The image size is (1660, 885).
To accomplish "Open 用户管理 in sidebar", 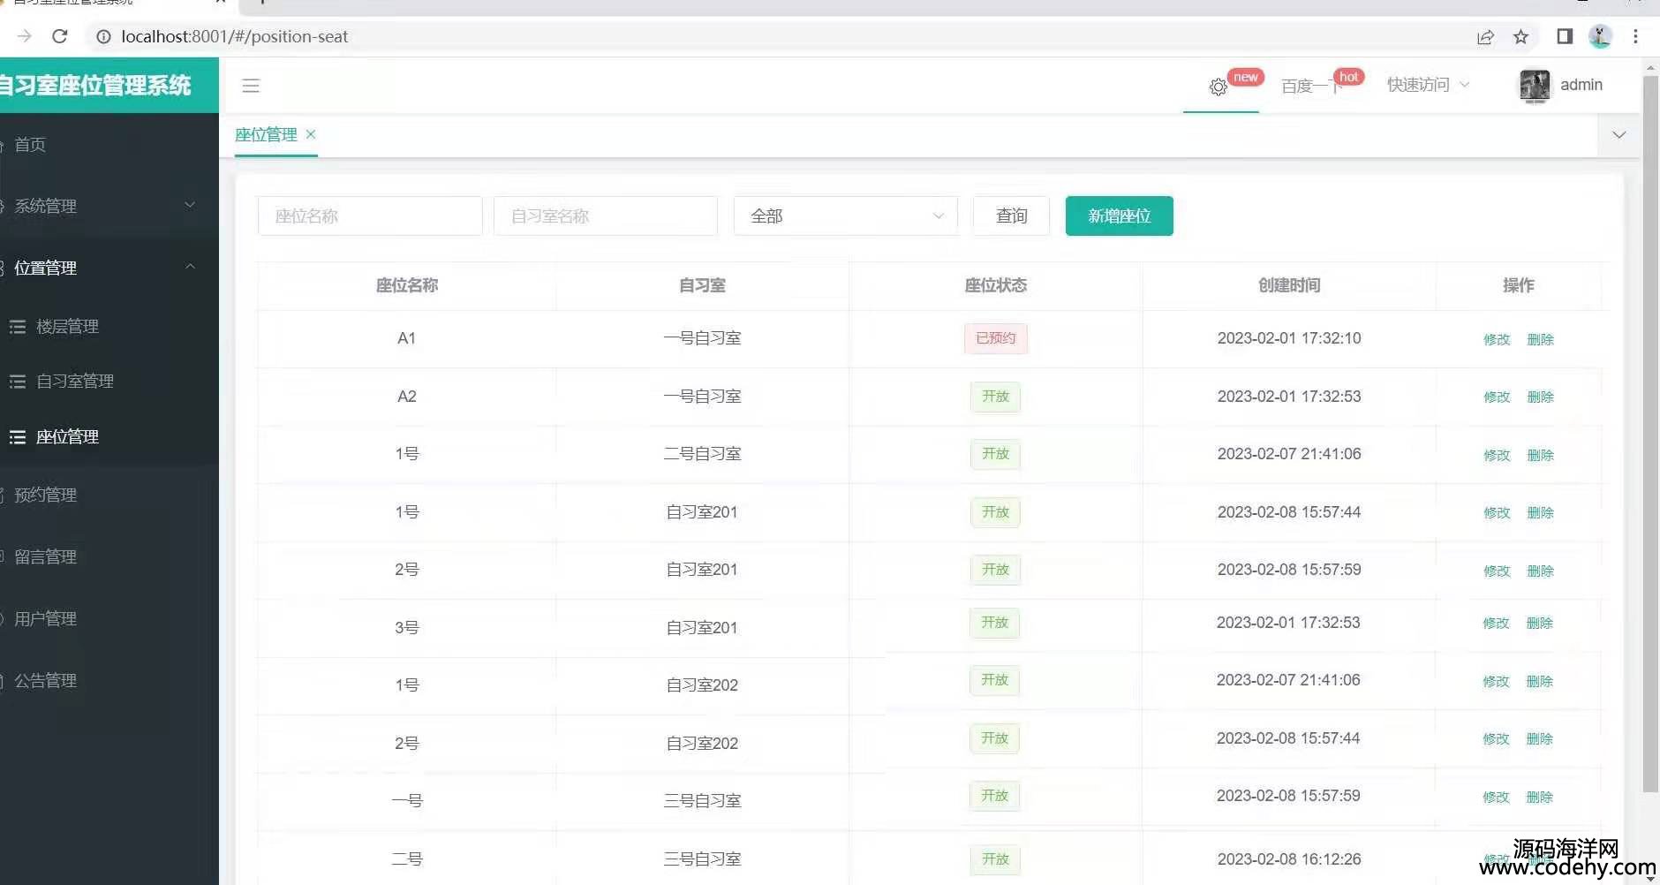I will point(46,618).
